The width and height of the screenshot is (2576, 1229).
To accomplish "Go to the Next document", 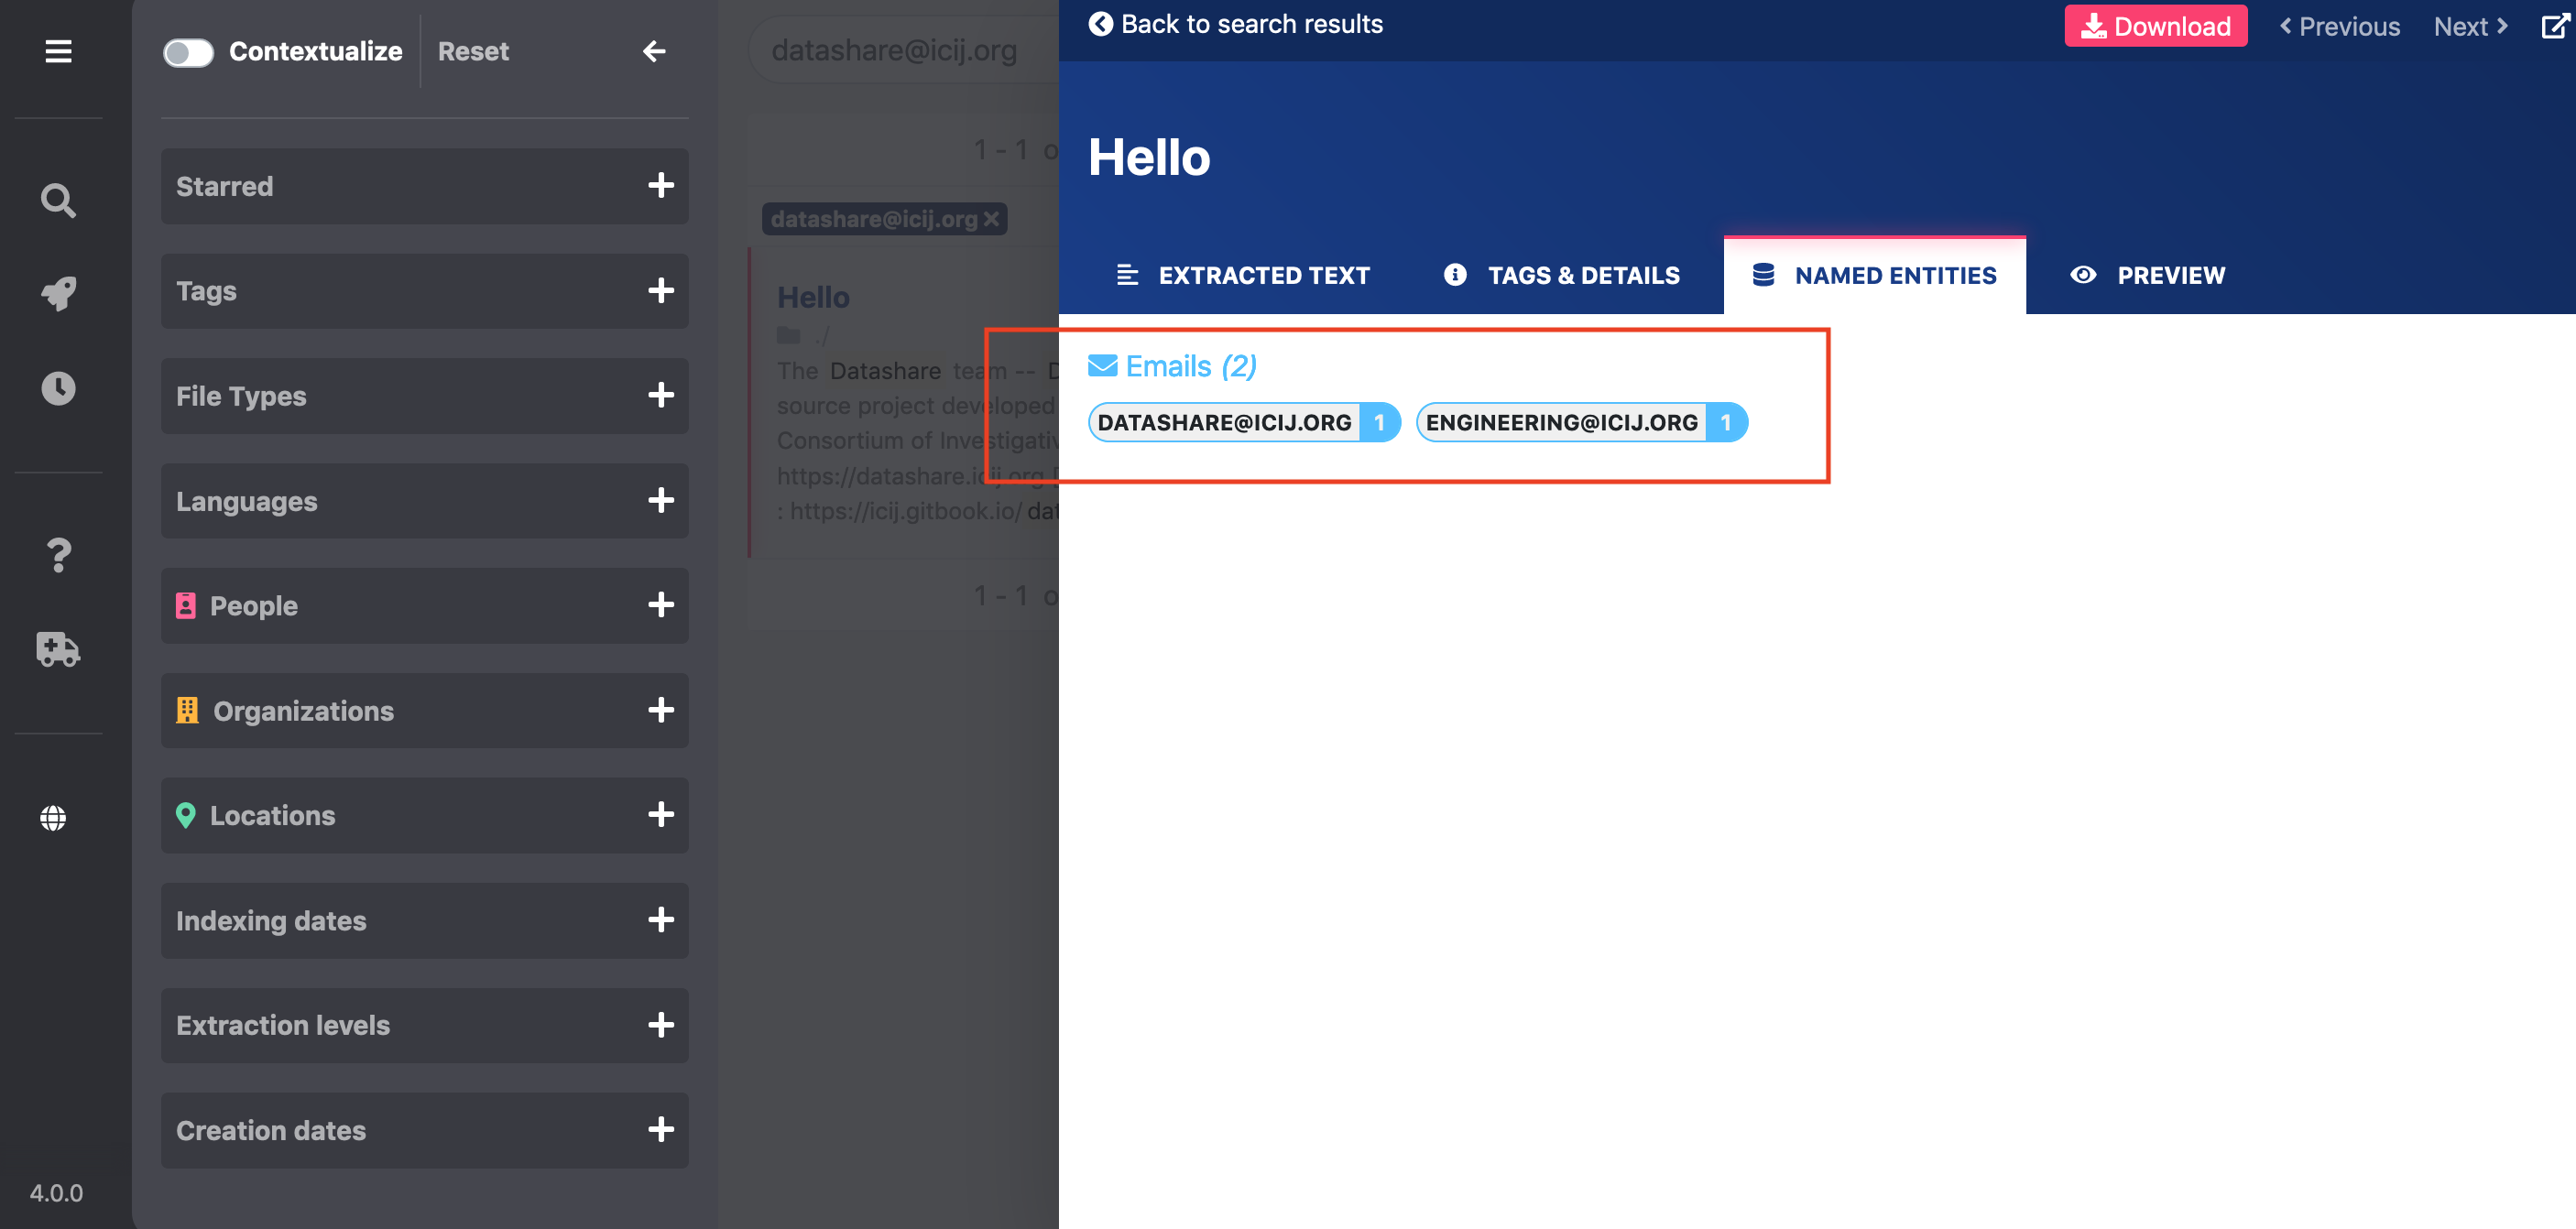I will coord(2470,26).
